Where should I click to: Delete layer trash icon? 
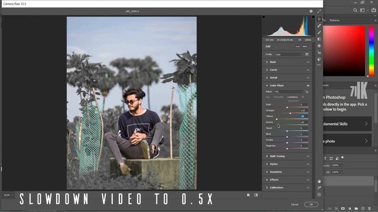coord(369,208)
